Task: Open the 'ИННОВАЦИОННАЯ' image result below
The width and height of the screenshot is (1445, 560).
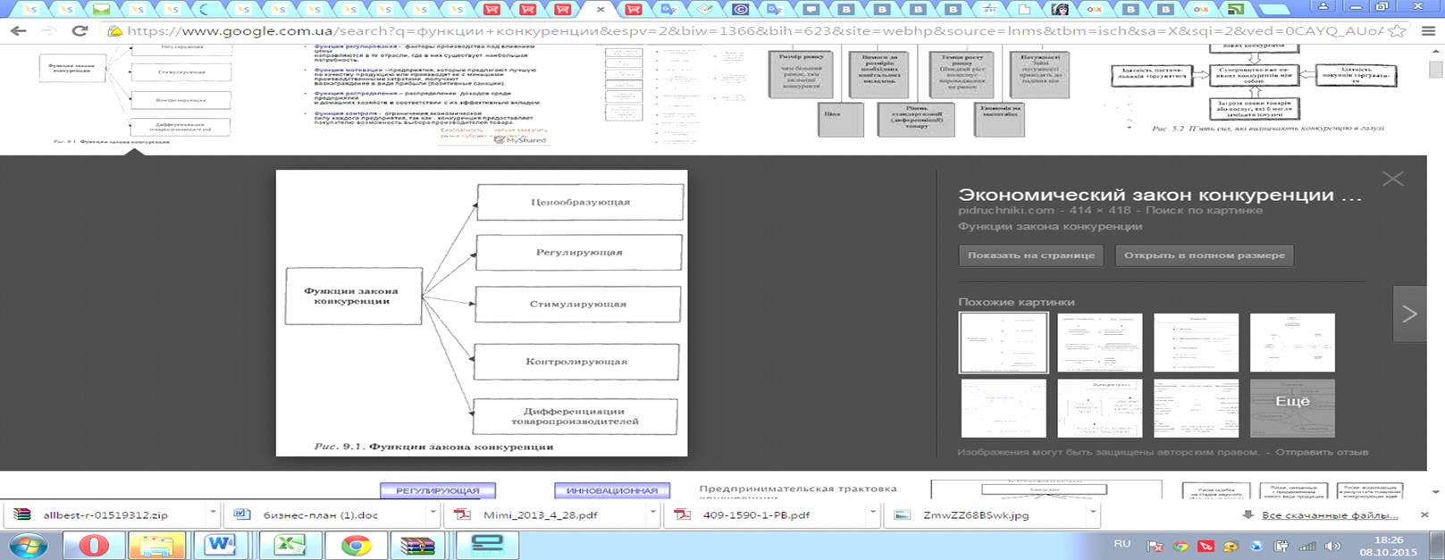Action: (612, 490)
